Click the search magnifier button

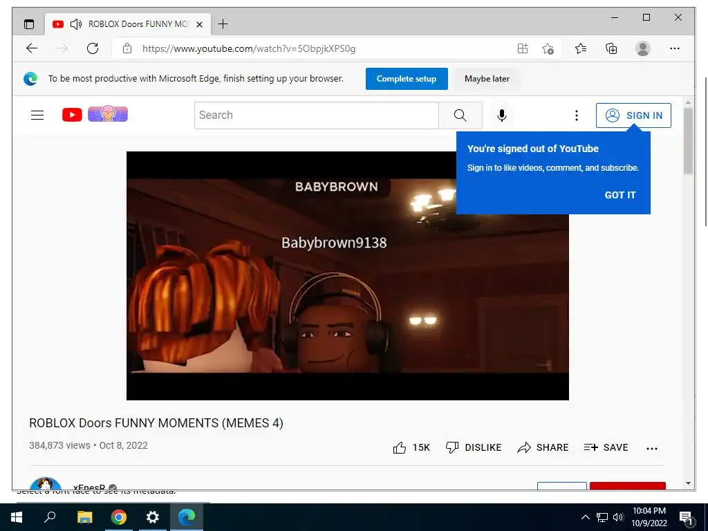point(460,115)
